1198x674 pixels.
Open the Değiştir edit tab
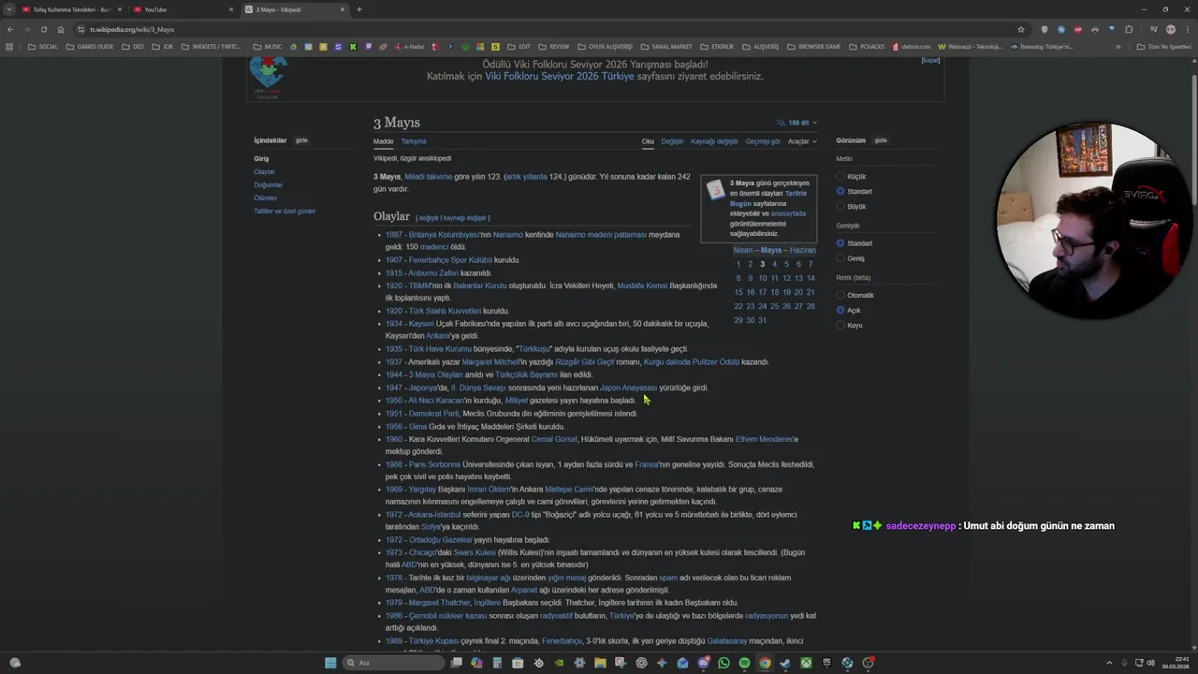click(x=672, y=141)
